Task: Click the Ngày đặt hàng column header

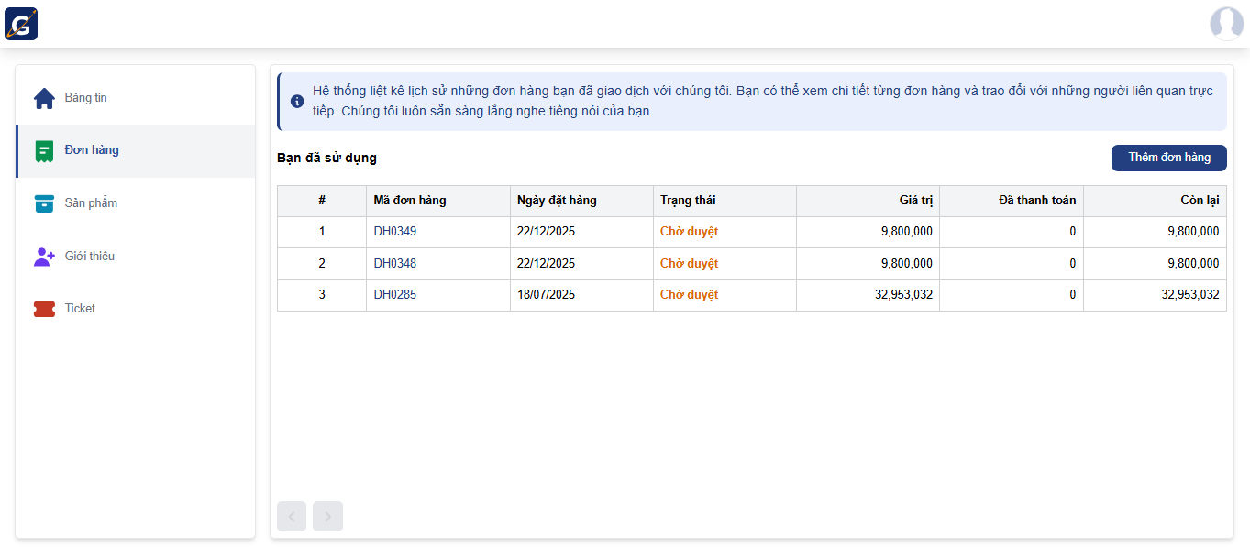Action: click(x=557, y=201)
